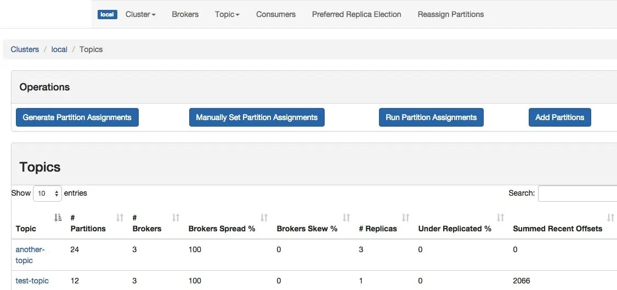Sort by Brokers Skew % icon

(347, 218)
